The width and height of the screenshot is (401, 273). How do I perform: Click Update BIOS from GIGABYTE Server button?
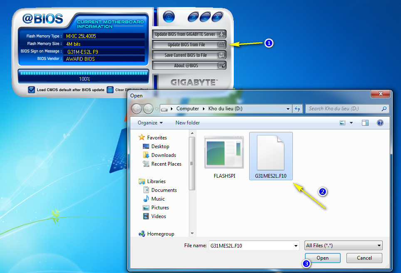tap(189, 34)
